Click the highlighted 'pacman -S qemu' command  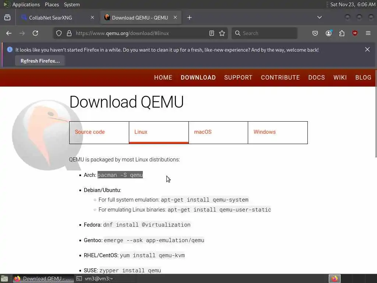pyautogui.click(x=120, y=175)
